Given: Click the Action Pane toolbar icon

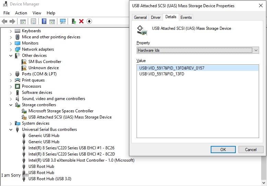Looking at the screenshot, I should pos(52,22).
